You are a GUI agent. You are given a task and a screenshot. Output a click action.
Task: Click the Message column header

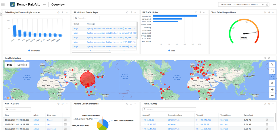(91, 24)
